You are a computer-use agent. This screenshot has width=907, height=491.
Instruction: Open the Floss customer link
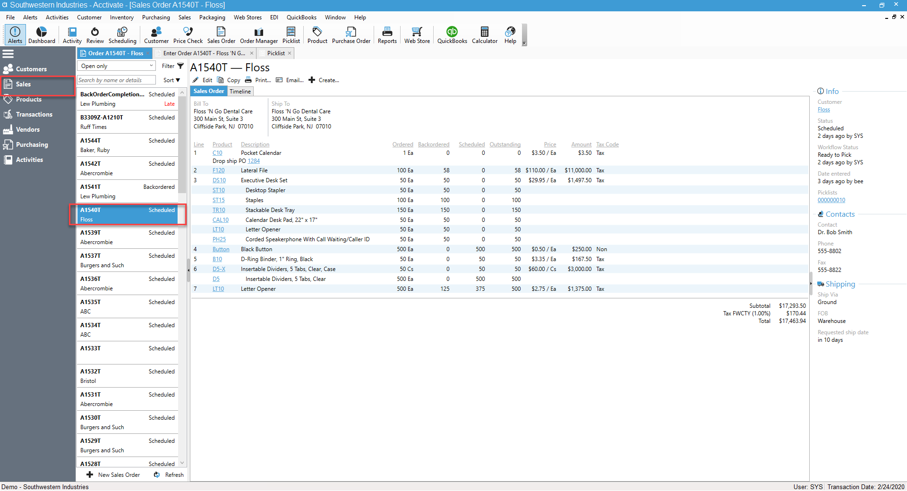(x=824, y=110)
